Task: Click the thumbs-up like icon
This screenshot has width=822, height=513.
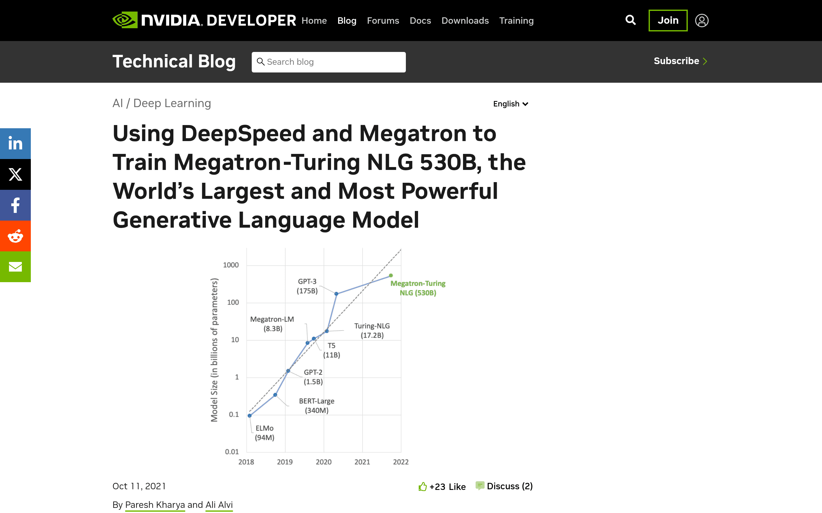Action: tap(423, 486)
